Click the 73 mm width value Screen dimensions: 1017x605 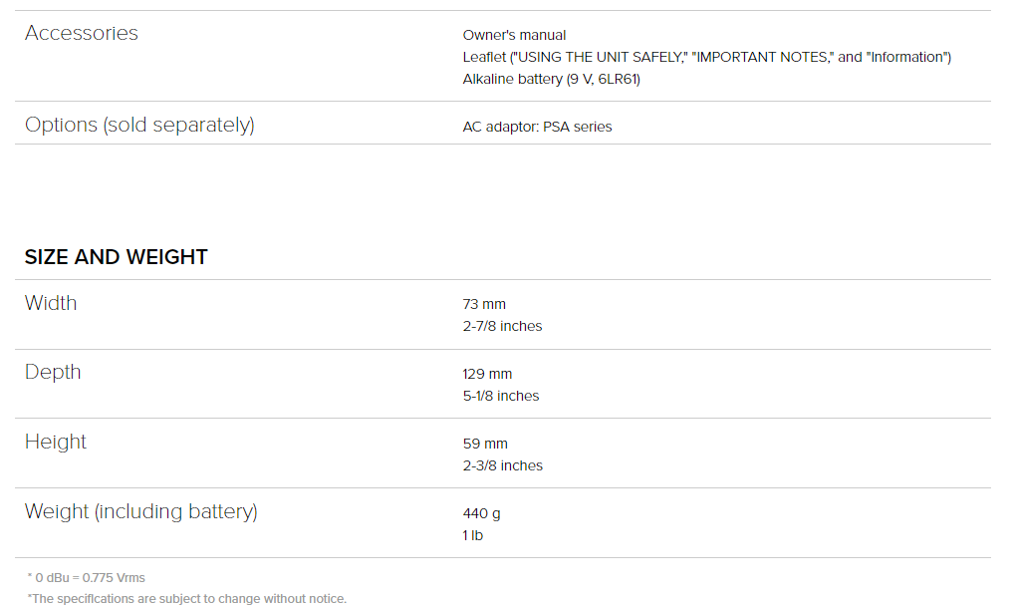(484, 304)
